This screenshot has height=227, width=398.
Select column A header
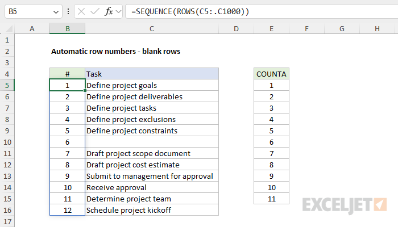32,28
